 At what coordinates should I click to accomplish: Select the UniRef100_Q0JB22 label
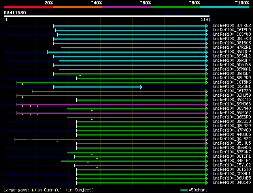point(232,139)
